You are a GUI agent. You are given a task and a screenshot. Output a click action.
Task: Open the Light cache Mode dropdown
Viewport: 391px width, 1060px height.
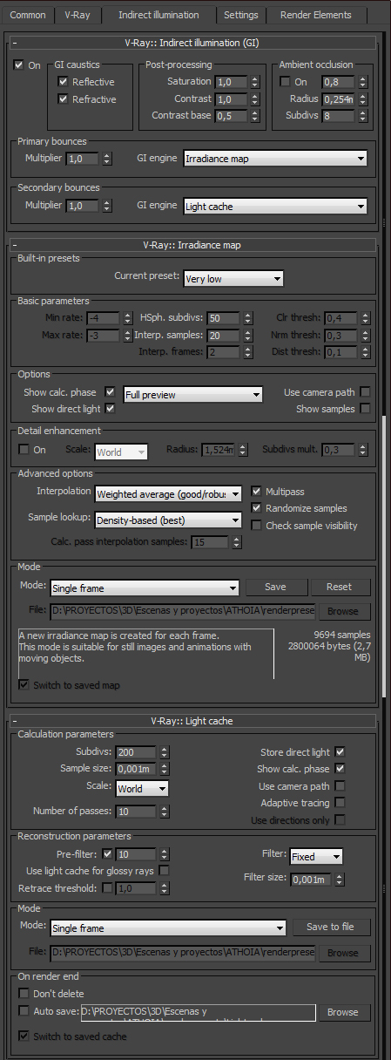pos(168,928)
